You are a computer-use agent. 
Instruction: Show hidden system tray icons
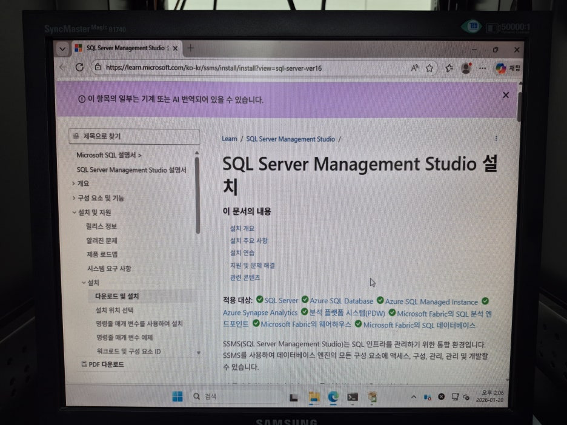(x=414, y=397)
